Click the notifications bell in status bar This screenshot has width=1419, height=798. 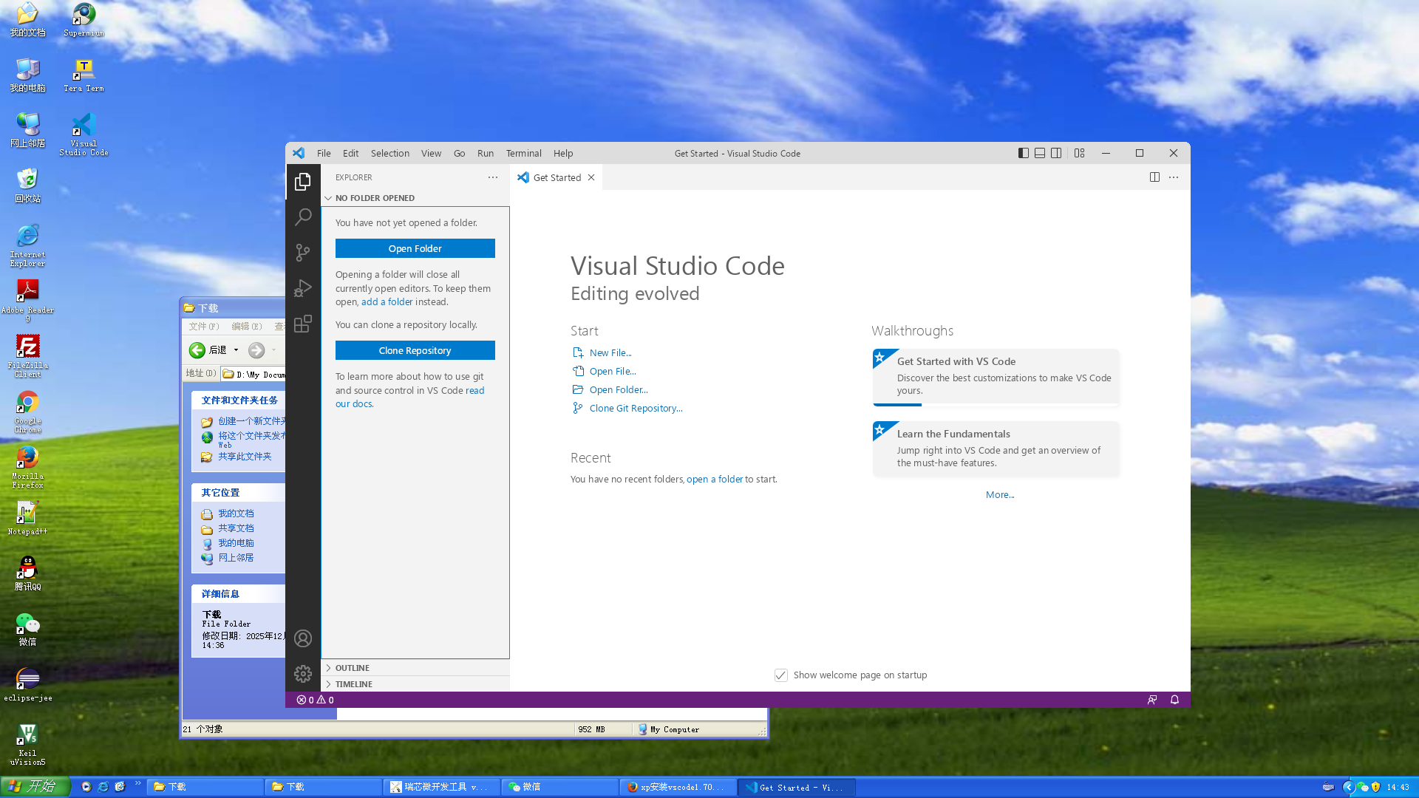[x=1174, y=700]
